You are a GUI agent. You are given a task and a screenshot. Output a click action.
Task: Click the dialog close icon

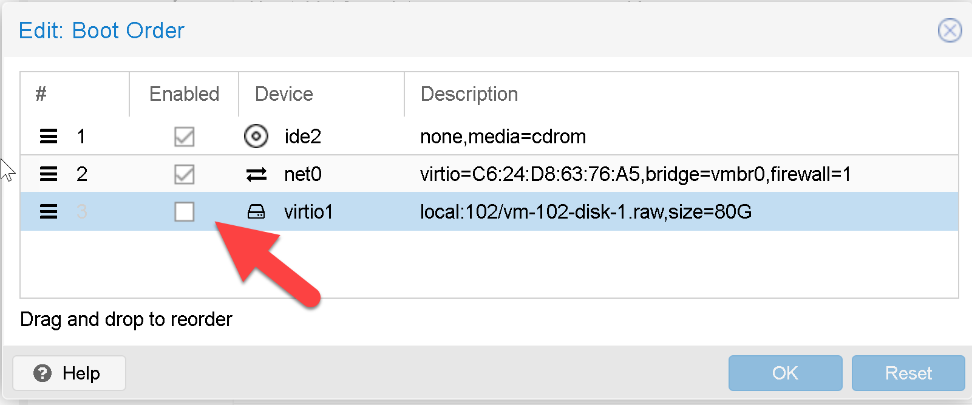tap(950, 31)
